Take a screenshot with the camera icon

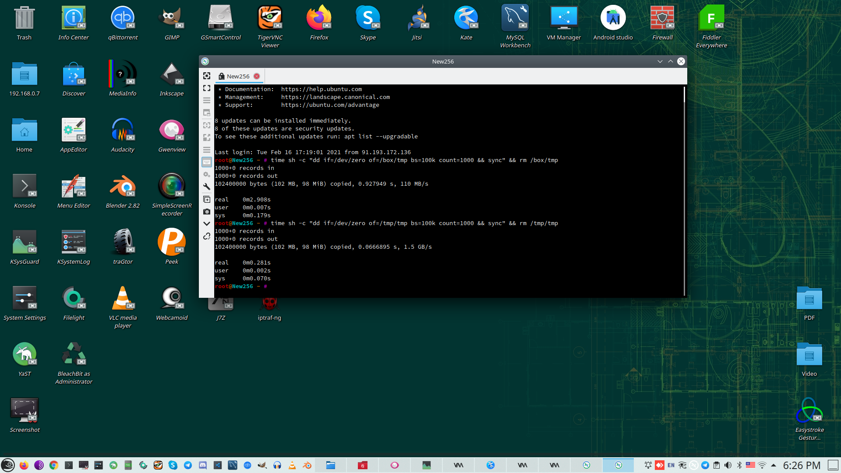click(x=207, y=212)
